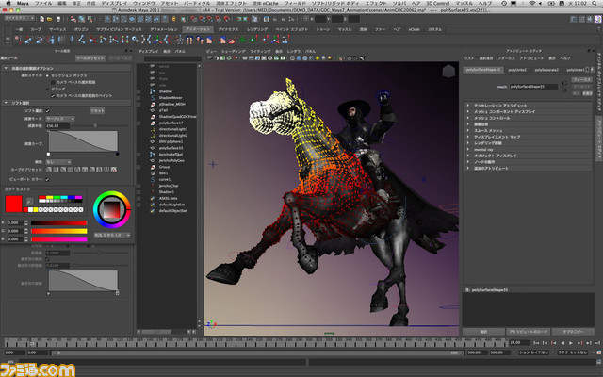
Task: Open the RGB range dropdown under color wheel
Action: pos(112,235)
